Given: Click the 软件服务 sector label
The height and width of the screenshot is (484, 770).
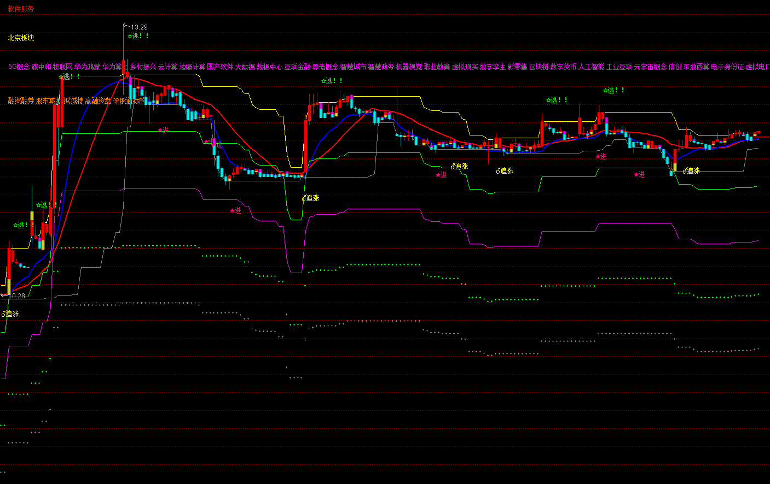Looking at the screenshot, I should [21, 9].
